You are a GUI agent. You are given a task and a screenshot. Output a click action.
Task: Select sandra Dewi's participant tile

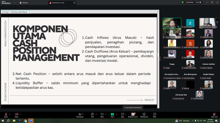[209, 85]
